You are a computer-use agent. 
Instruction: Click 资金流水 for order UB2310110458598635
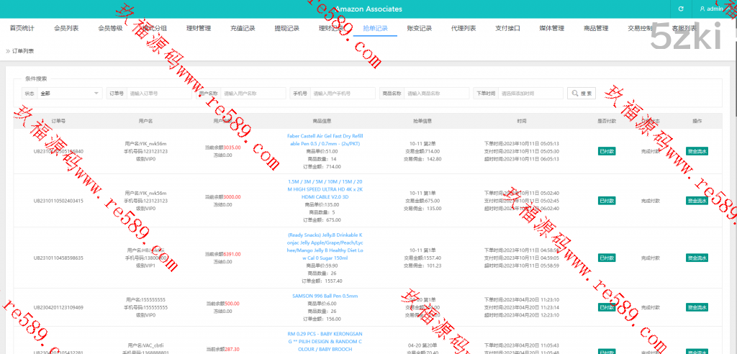[x=697, y=258]
